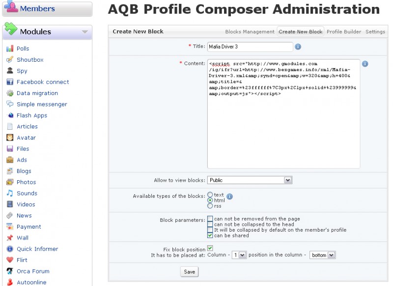This screenshot has height=286, width=393.
Task: Click the Data migration gear icon
Action: point(10,93)
